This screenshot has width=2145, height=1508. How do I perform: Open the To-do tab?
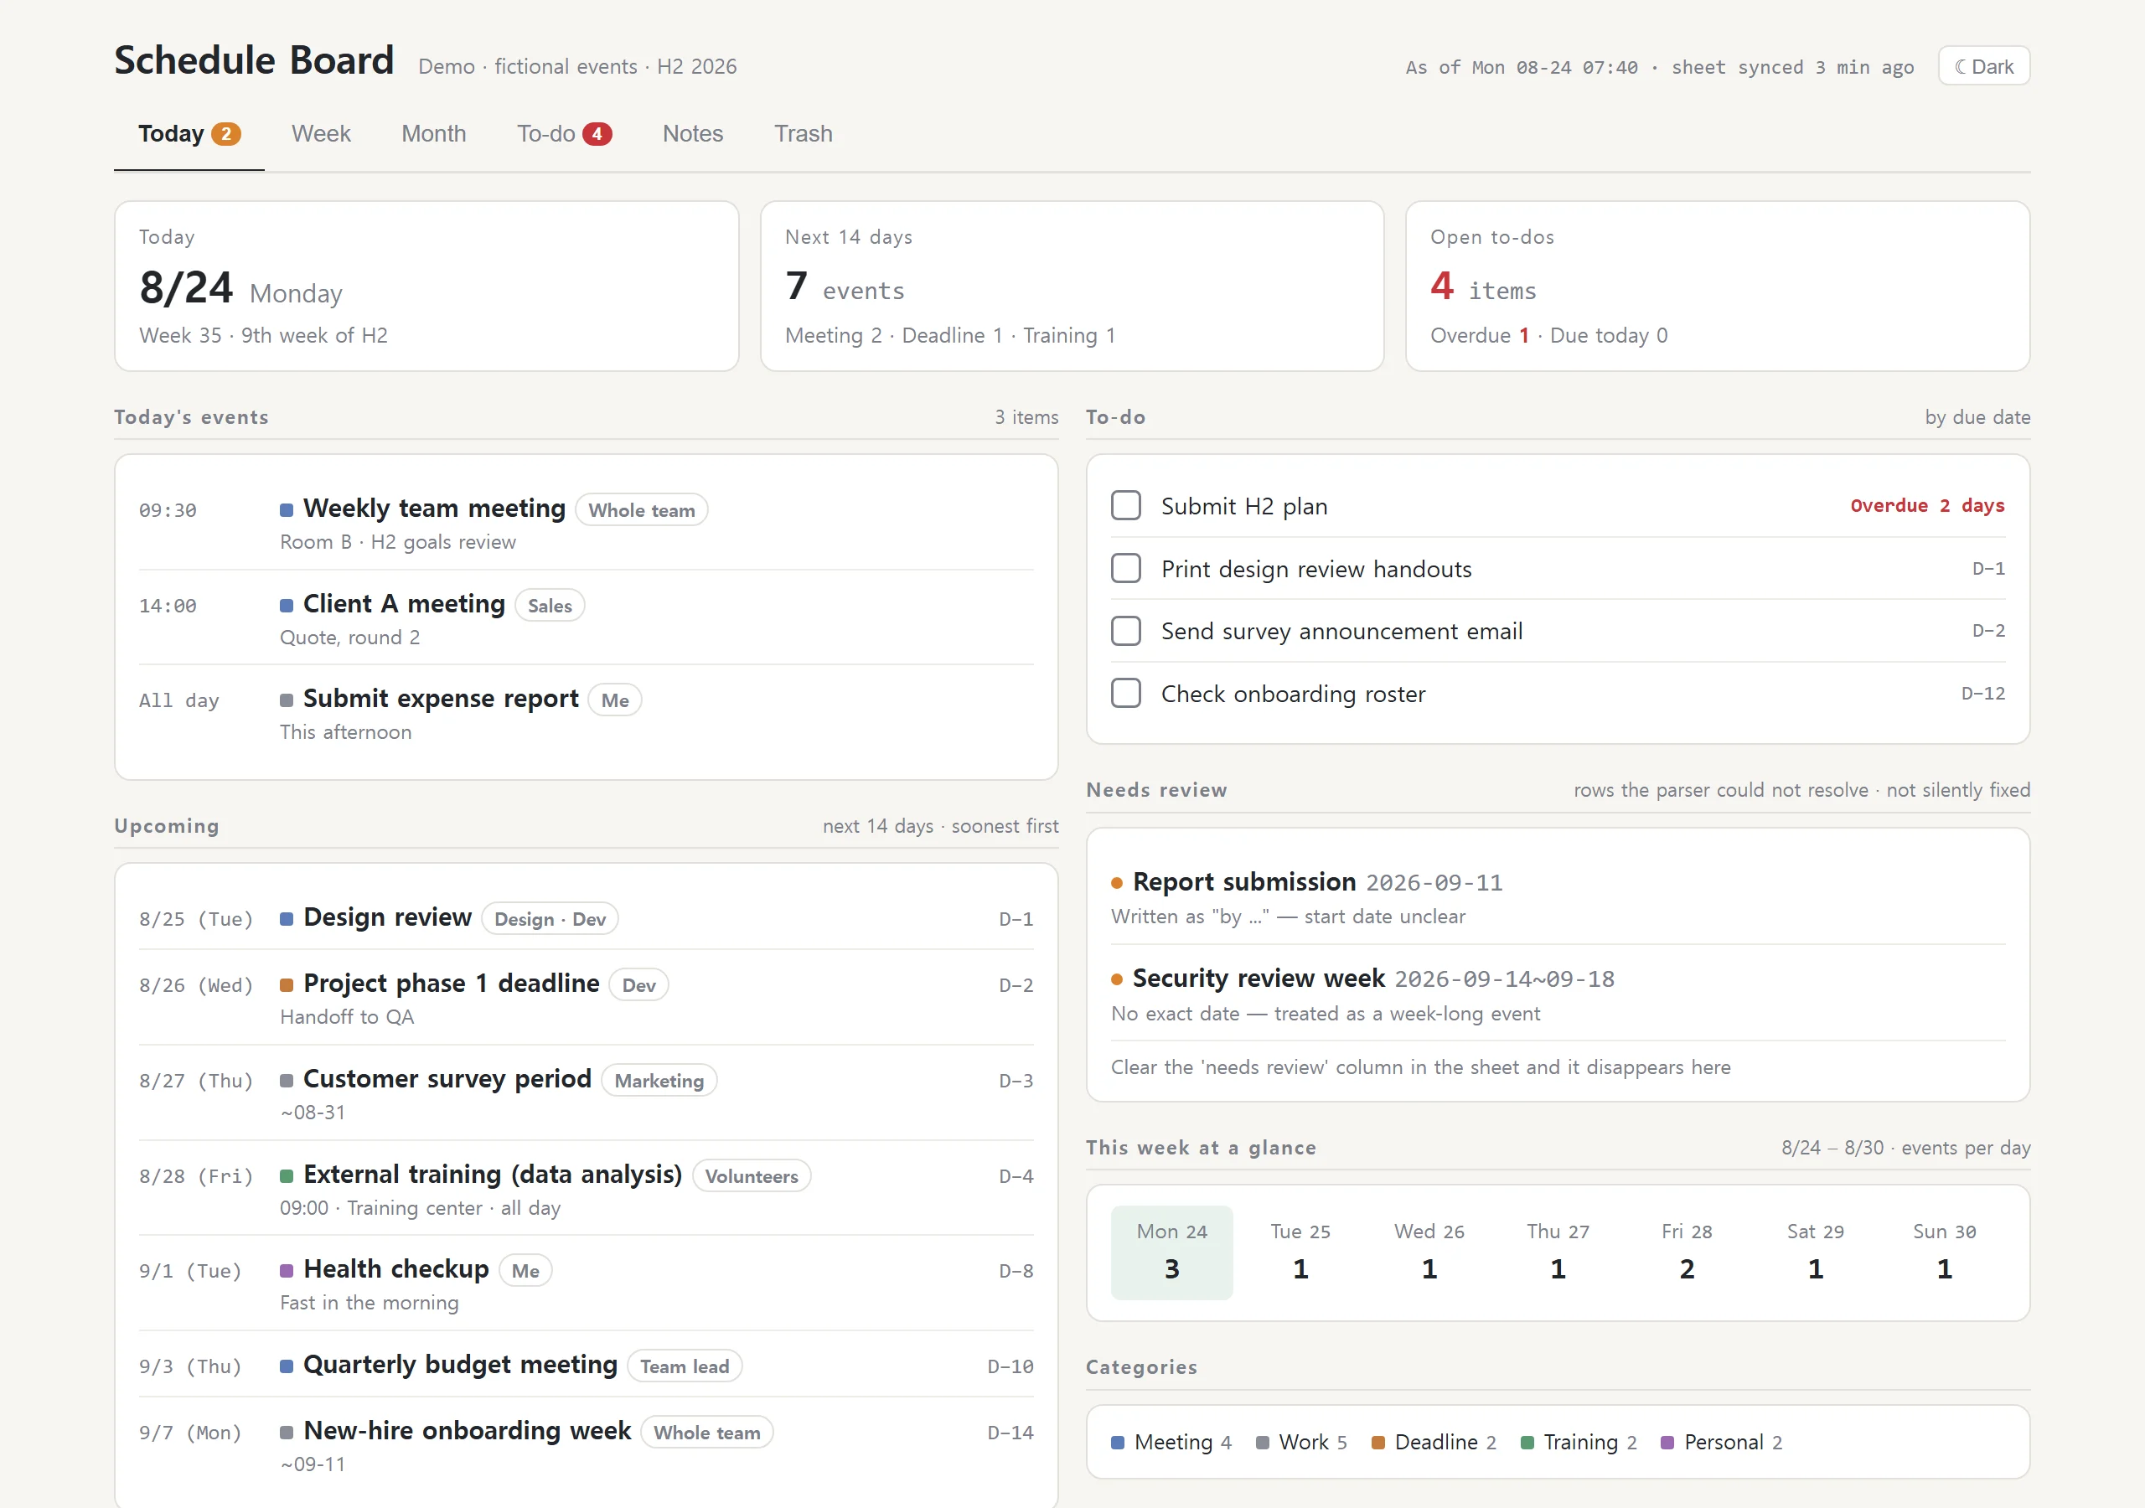564,133
